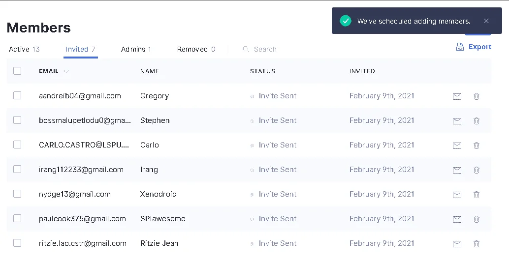Open the Removed tab
Screen dimensions: 509x263
pos(196,49)
